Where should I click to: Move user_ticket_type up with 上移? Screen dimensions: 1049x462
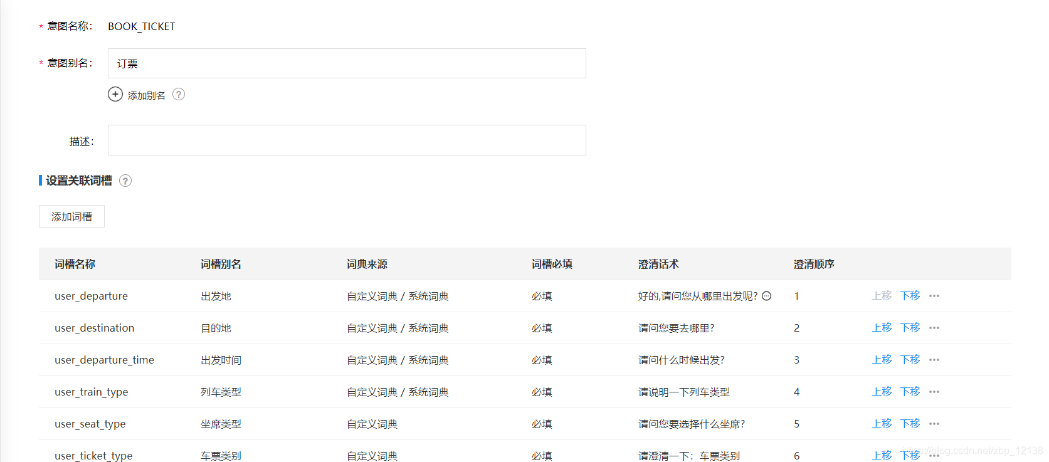[882, 455]
